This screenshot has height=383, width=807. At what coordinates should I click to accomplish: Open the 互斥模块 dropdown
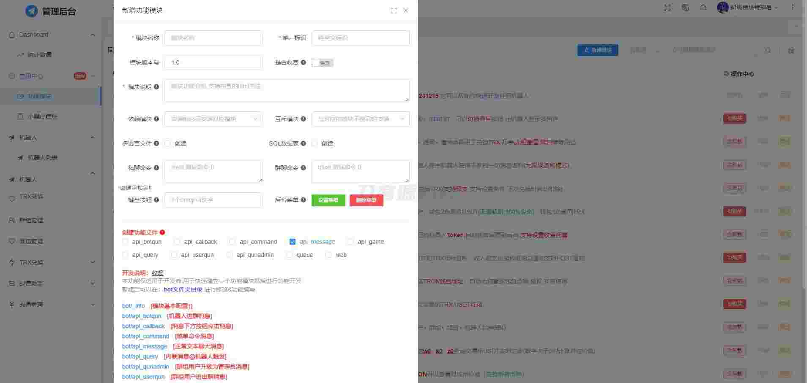tap(361, 119)
